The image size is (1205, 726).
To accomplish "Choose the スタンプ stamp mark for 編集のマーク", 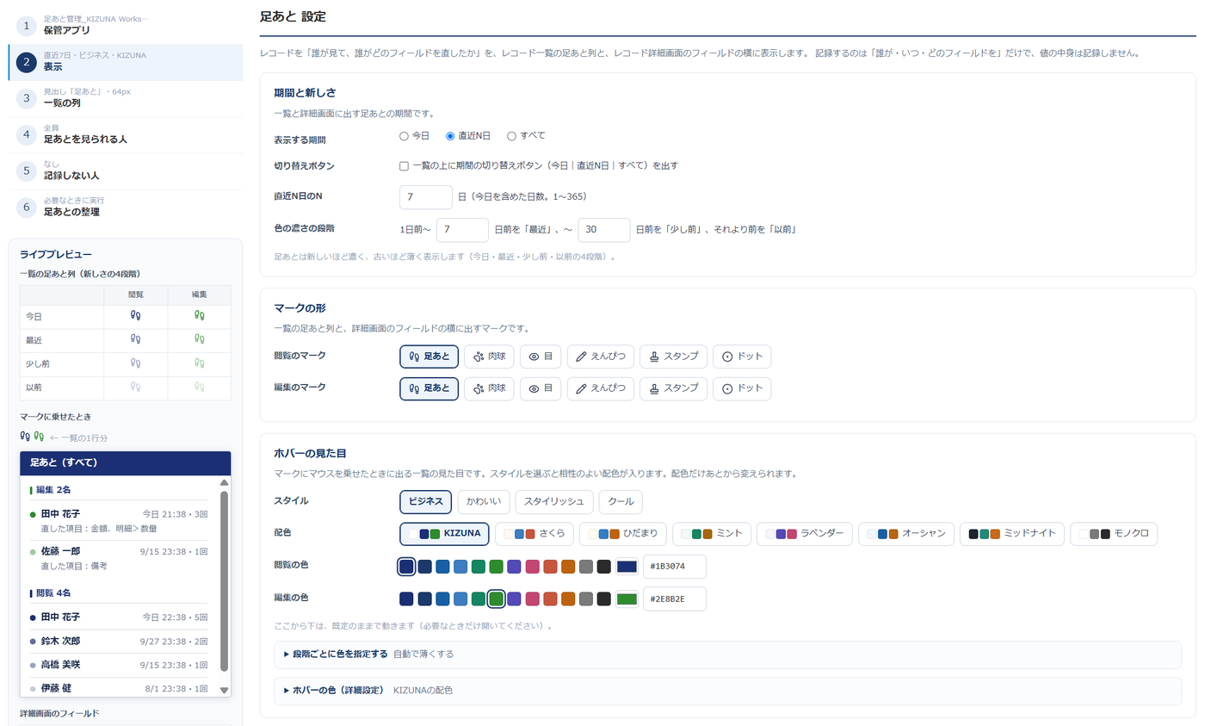I will tap(674, 388).
